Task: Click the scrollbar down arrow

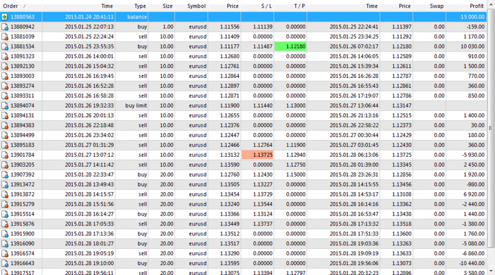Action: (x=491, y=271)
